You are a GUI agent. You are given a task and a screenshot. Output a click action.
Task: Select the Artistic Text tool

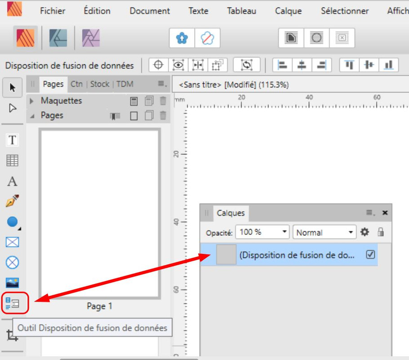(12, 181)
